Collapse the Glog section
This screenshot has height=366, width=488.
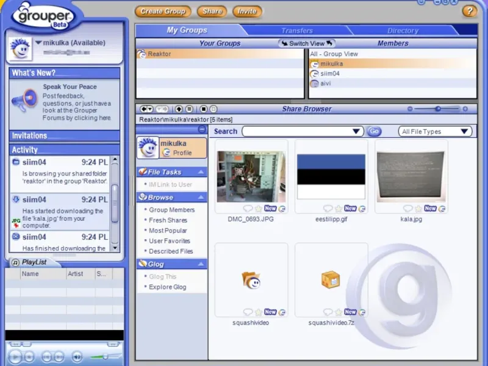(x=201, y=264)
